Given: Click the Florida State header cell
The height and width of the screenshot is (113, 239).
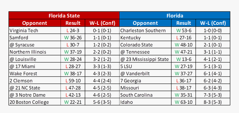Looking at the screenshot, I should pos(64,15).
